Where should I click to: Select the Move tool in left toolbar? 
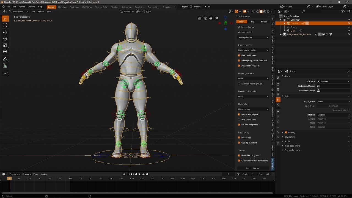click(x=5, y=32)
